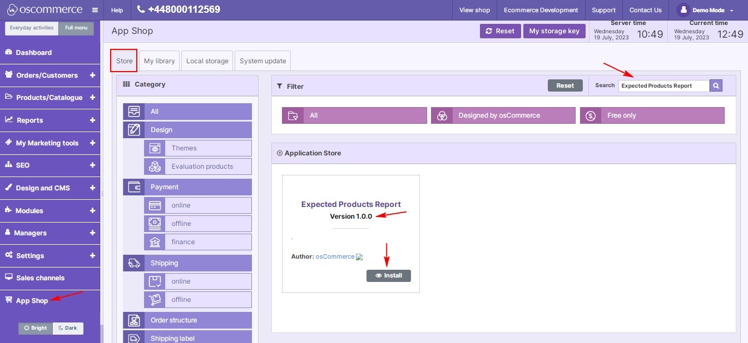Collapse the Application Store section
The image size is (748, 343).
pyautogui.click(x=280, y=153)
